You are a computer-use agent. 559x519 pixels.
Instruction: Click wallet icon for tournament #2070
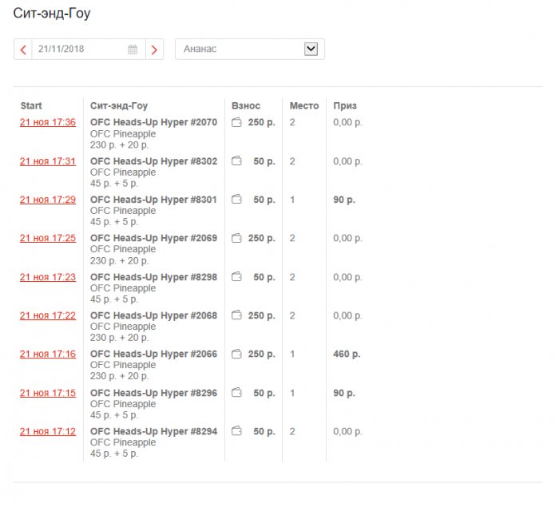[236, 122]
